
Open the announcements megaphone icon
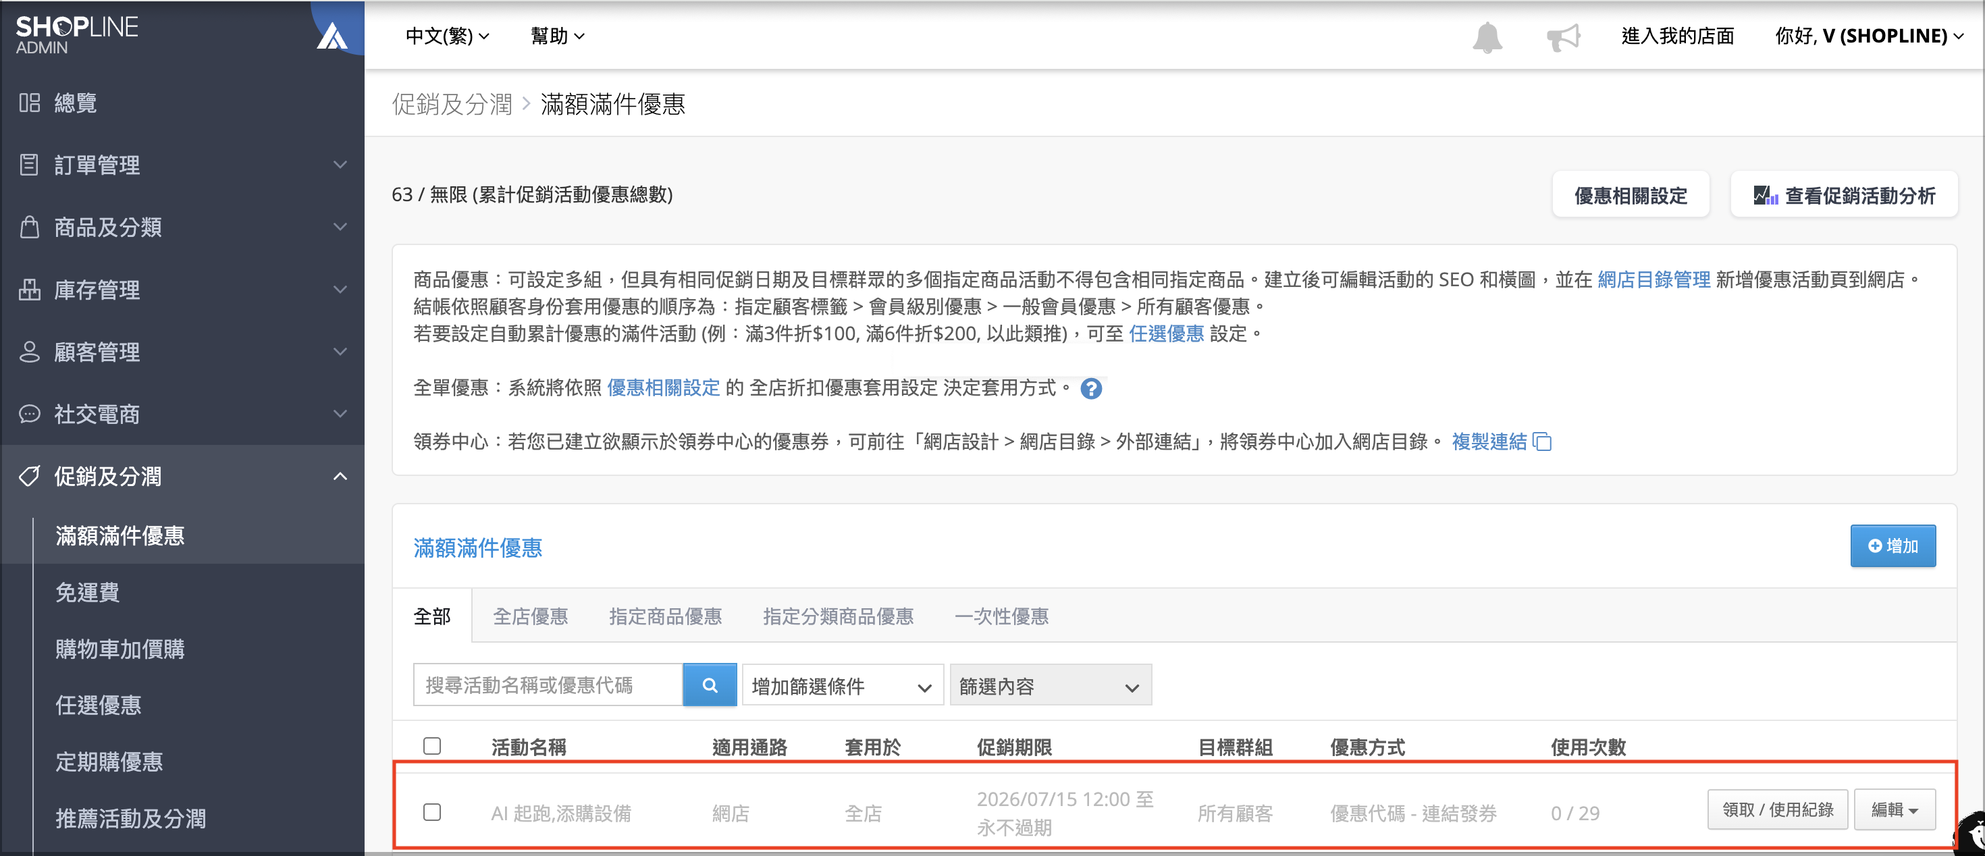(x=1564, y=36)
